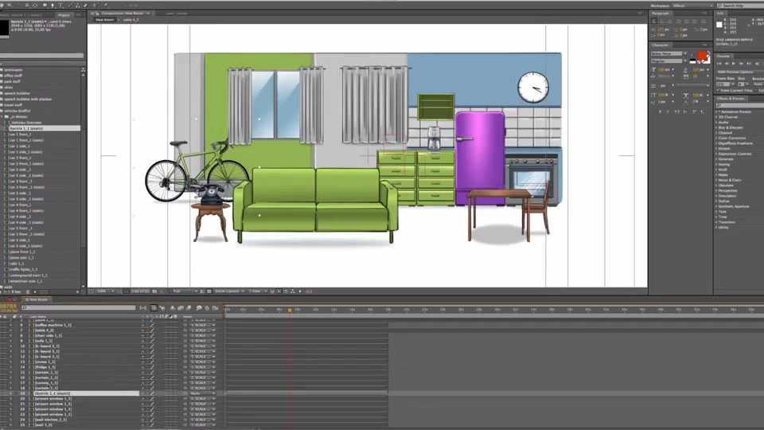Open parent dropdown for bicycle layer 19
This screenshot has height=430, width=764.
[x=201, y=393]
